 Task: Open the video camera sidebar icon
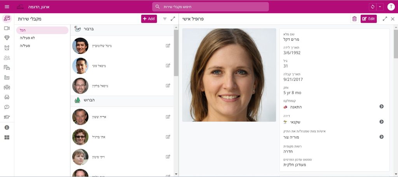7,28
